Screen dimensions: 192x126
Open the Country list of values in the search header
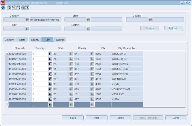coord(27,20)
